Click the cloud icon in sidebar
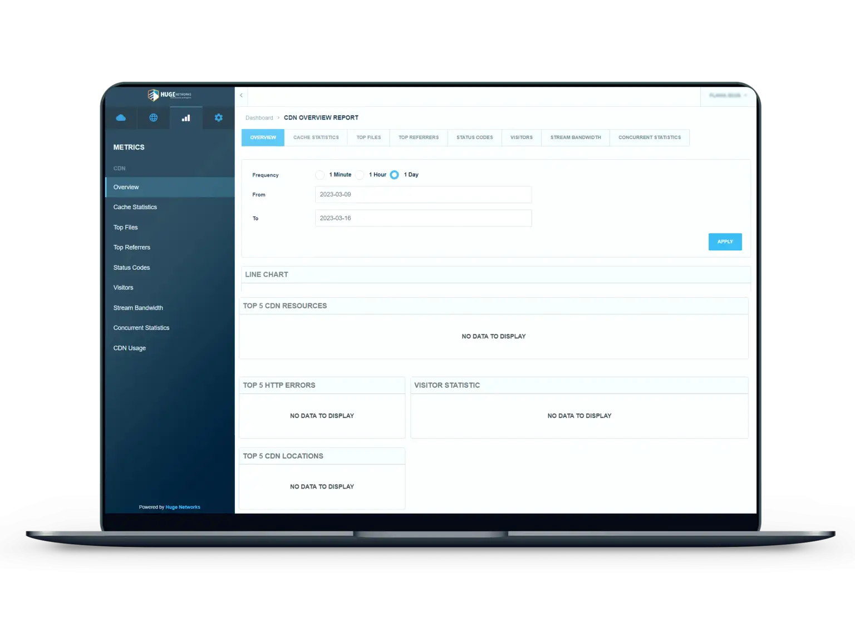 click(x=121, y=118)
